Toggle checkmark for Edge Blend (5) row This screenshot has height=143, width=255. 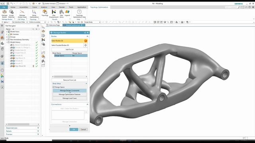37,58
